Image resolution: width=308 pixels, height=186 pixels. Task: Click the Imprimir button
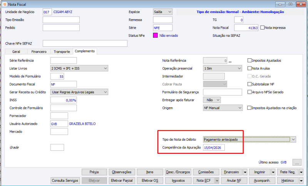260,172
